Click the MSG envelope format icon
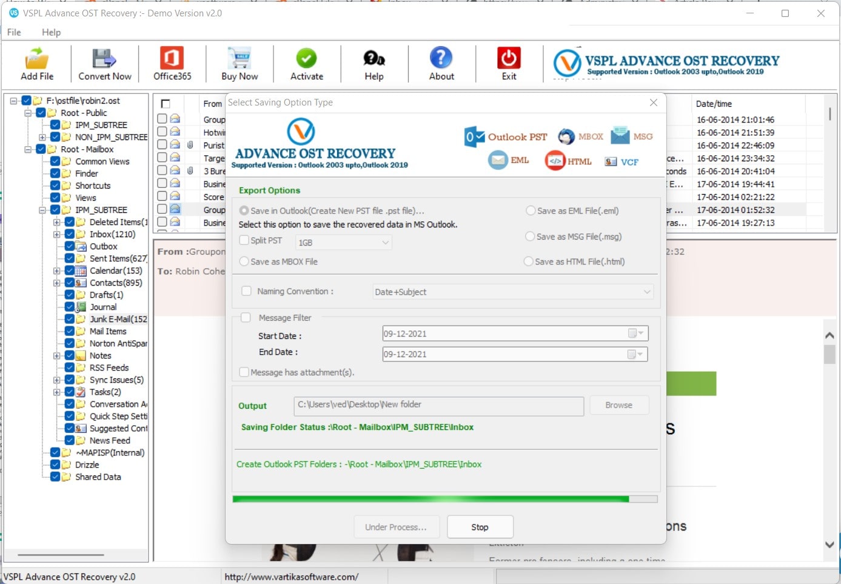841x584 pixels. coord(620,135)
